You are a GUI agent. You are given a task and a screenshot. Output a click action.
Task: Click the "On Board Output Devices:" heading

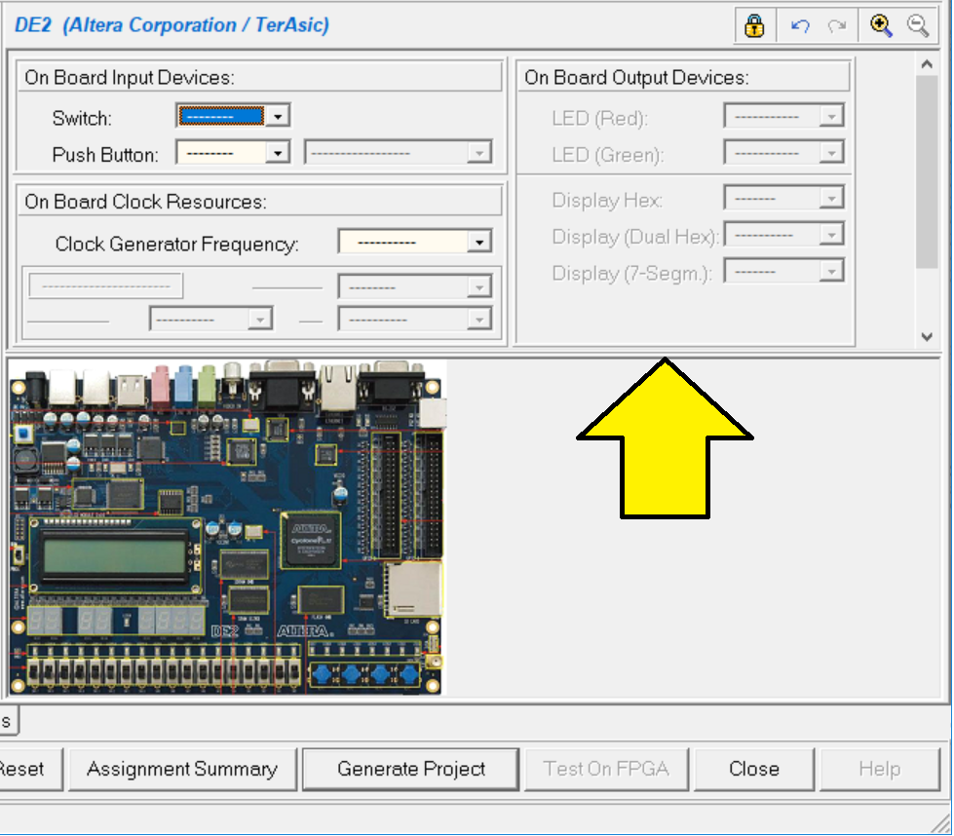tap(636, 77)
